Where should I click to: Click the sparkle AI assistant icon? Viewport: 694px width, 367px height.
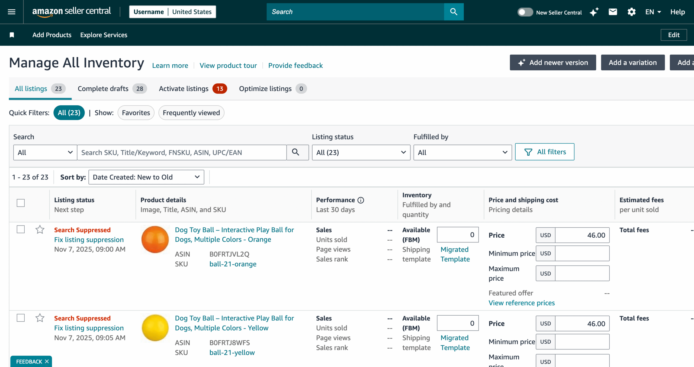pos(594,12)
